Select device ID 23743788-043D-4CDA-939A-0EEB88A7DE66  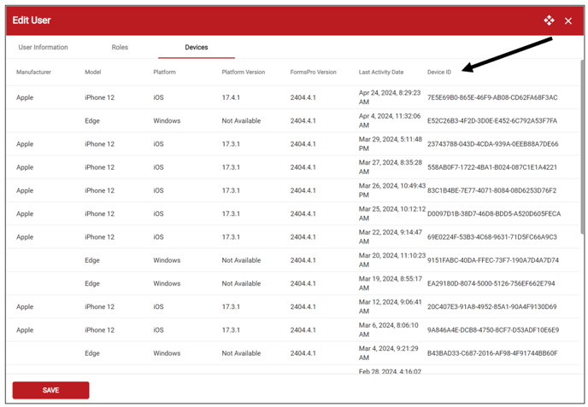pyautogui.click(x=493, y=144)
